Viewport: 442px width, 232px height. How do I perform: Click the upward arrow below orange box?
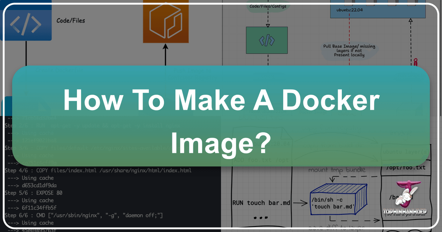pyautogui.click(x=165, y=56)
